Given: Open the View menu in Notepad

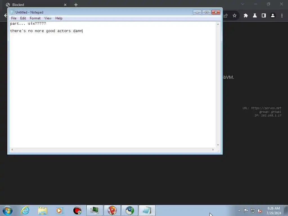Looking at the screenshot, I should 48,18.
